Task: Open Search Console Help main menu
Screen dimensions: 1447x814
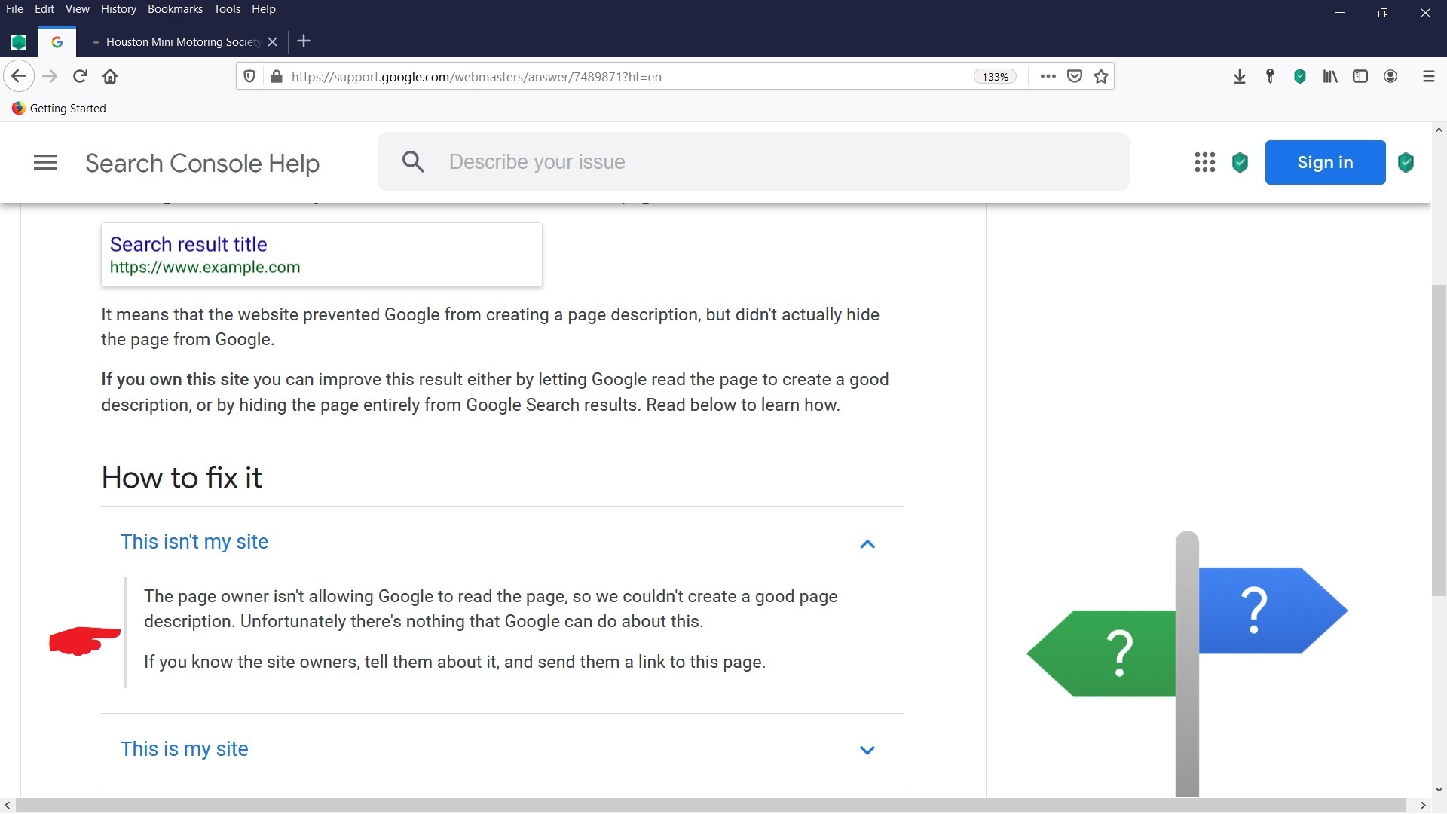Action: (45, 162)
